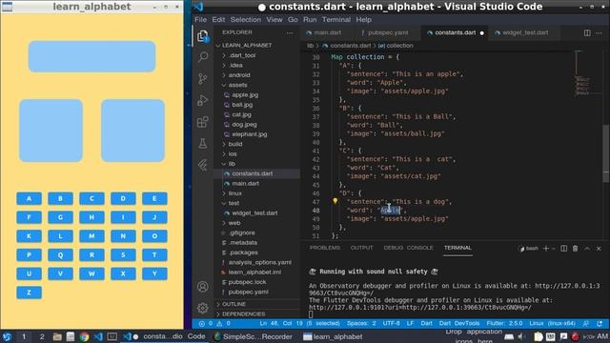This screenshot has height=343, width=610.
Task: Open the Explorer view in activity bar
Action: point(203,36)
